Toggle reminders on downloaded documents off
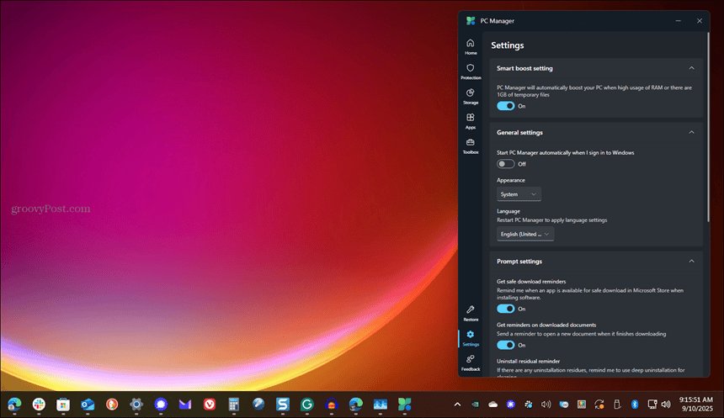The height and width of the screenshot is (418, 724). [x=506, y=345]
